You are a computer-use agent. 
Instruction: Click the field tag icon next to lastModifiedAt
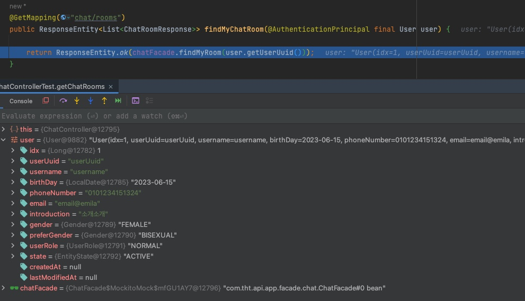pyautogui.click(x=23, y=277)
